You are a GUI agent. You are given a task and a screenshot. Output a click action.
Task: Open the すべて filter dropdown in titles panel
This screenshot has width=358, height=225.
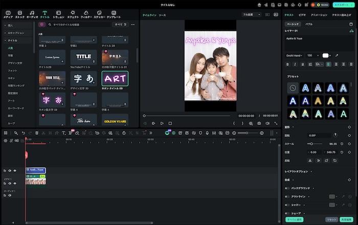[x=121, y=25]
